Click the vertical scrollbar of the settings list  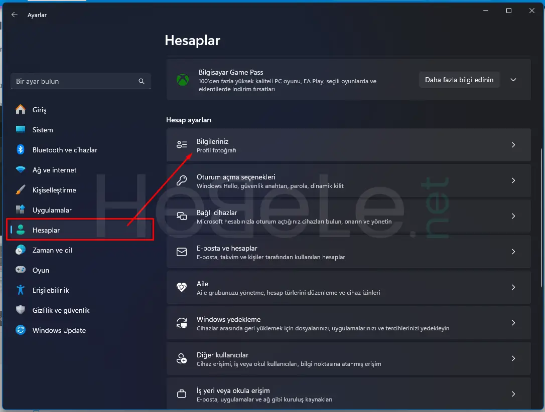pos(541,218)
